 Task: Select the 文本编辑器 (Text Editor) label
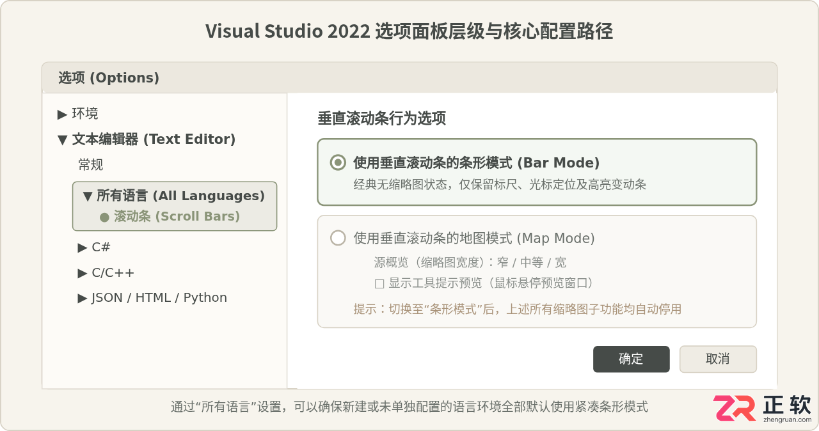tap(154, 139)
